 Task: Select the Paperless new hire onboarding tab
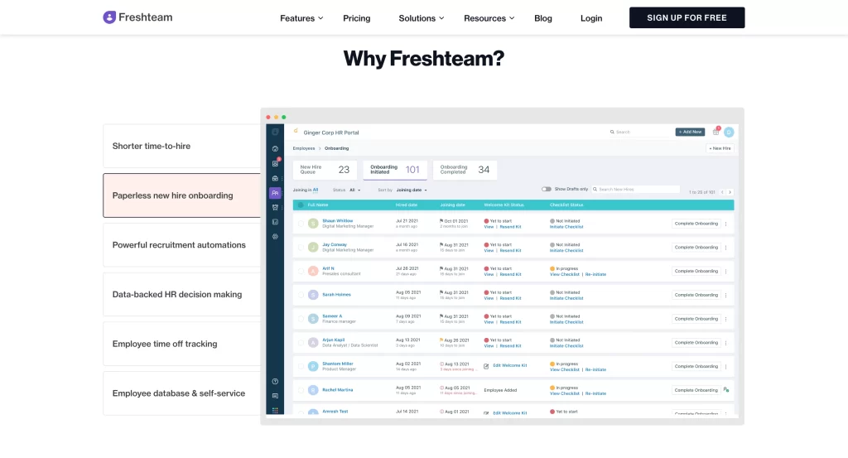[181, 195]
